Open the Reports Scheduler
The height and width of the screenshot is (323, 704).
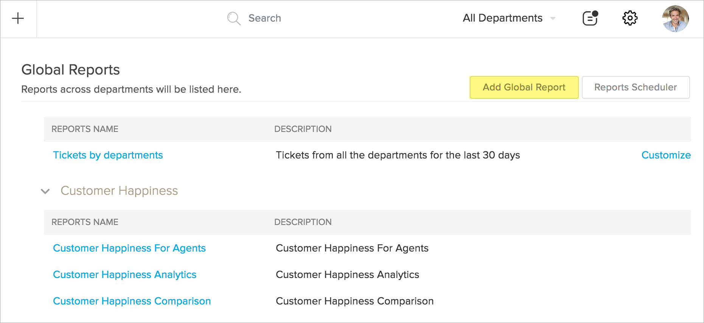coord(635,87)
